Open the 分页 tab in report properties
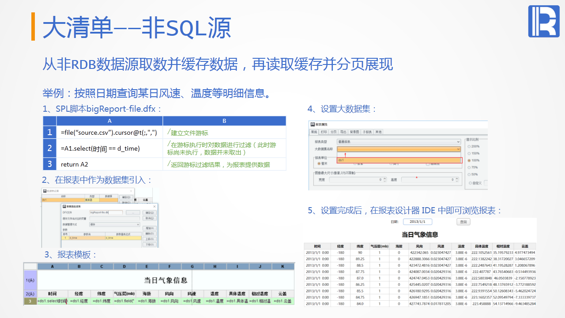This screenshot has height=318, width=565. click(334, 132)
